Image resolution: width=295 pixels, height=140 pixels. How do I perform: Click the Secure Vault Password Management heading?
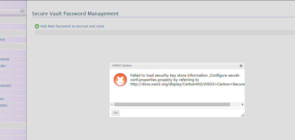tap(75, 13)
